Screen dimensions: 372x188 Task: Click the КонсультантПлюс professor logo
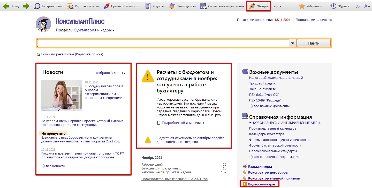43,24
